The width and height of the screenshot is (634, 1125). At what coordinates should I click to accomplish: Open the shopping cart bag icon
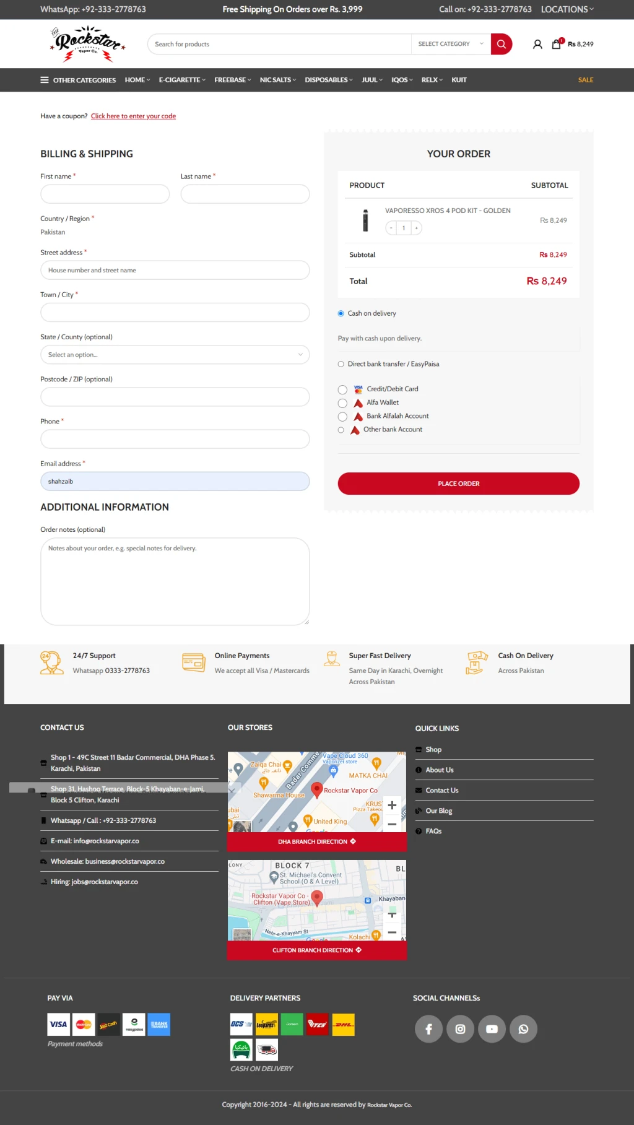(557, 44)
